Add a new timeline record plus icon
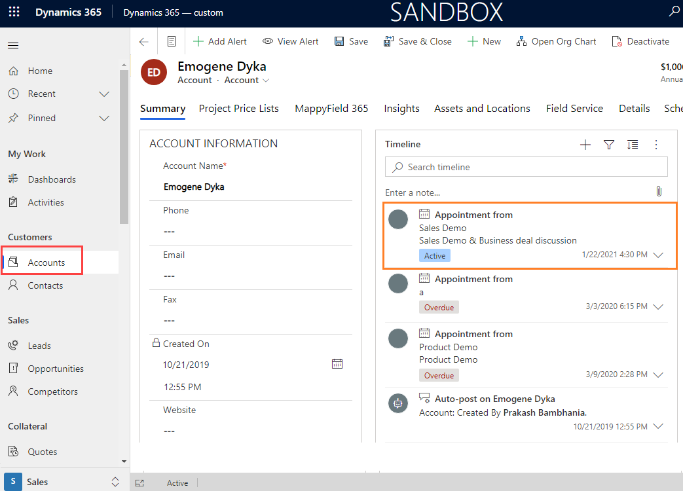This screenshot has width=683, height=491. [x=585, y=145]
